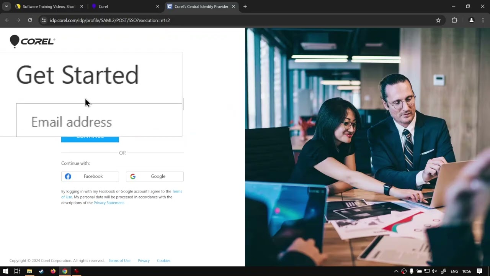Click the browser address bar URL
This screenshot has width=490, height=276.
(x=110, y=20)
